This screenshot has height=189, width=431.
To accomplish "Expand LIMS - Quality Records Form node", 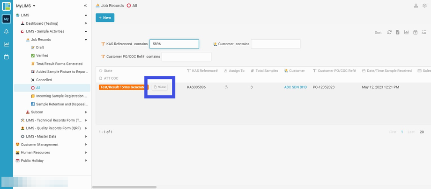I will point(86,128).
